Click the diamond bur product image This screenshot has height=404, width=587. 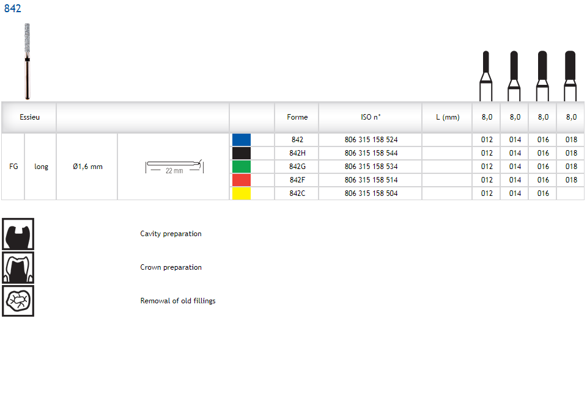(28, 61)
